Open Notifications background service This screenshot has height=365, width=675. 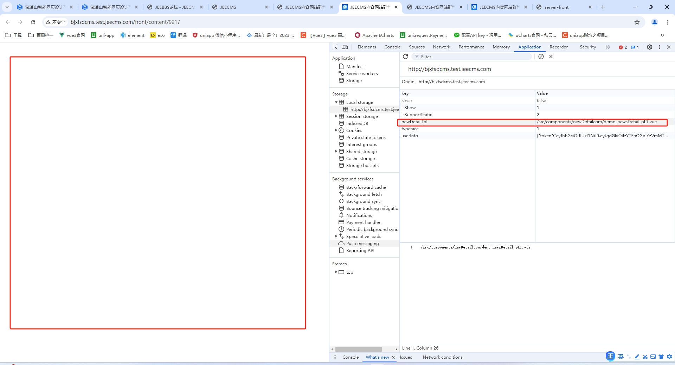359,215
